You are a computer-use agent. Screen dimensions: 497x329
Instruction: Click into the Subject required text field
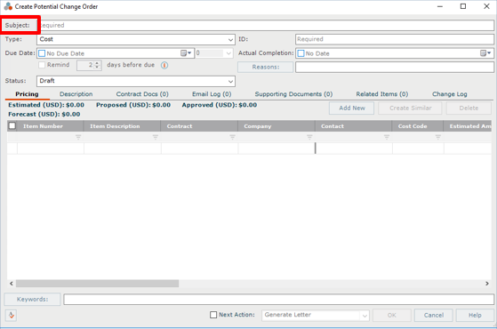266,26
